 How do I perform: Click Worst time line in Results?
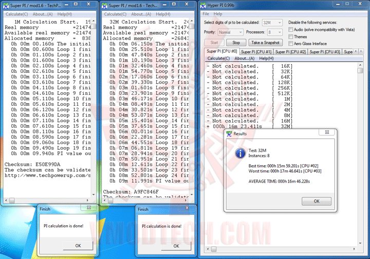point(285,171)
